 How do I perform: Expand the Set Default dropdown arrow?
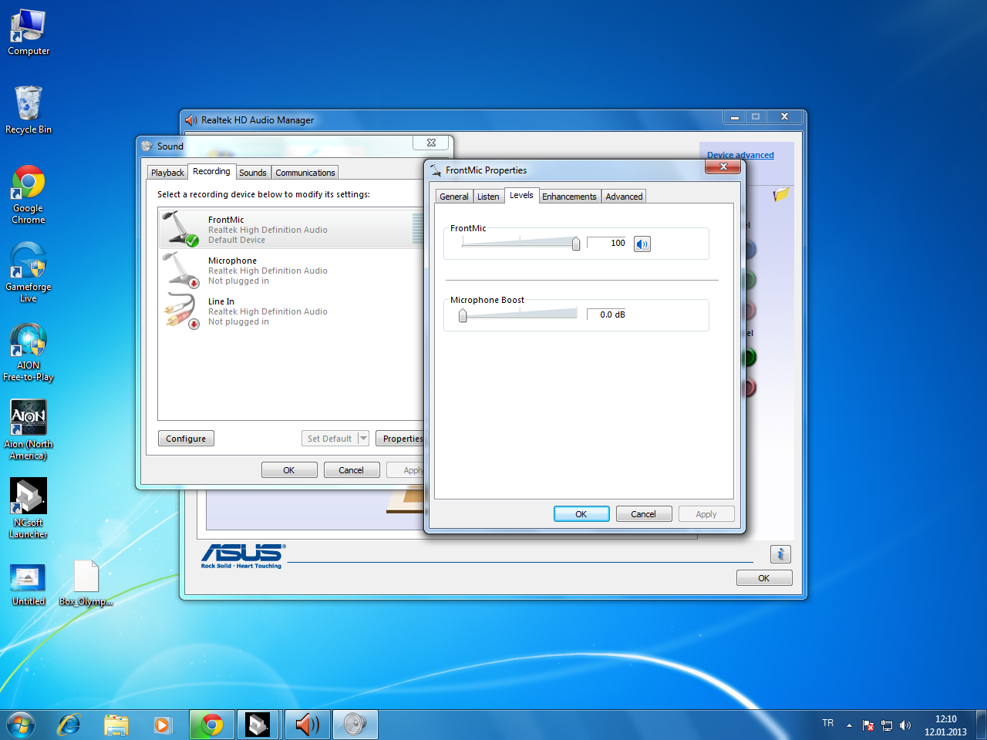pos(364,439)
